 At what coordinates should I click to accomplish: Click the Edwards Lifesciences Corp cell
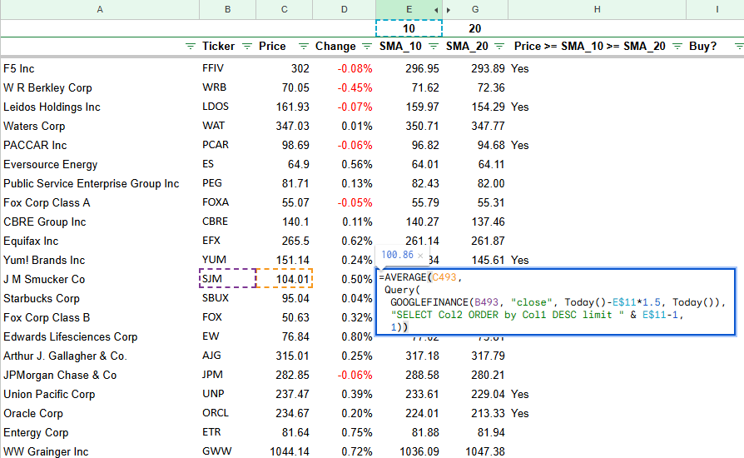(100, 336)
